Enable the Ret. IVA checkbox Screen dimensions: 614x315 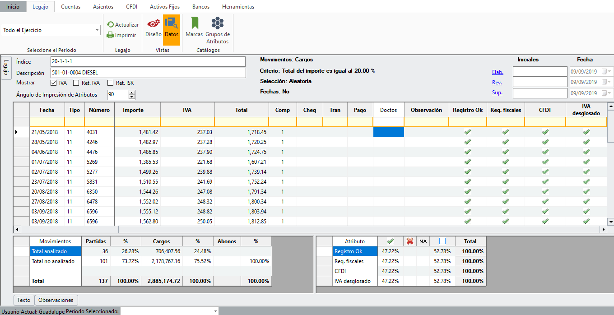[x=76, y=83]
